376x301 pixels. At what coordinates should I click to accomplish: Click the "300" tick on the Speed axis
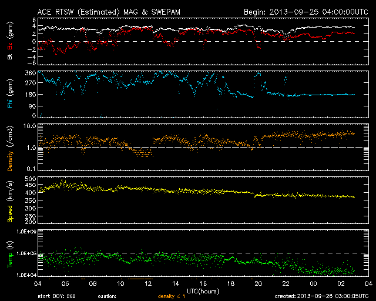tap(31, 208)
